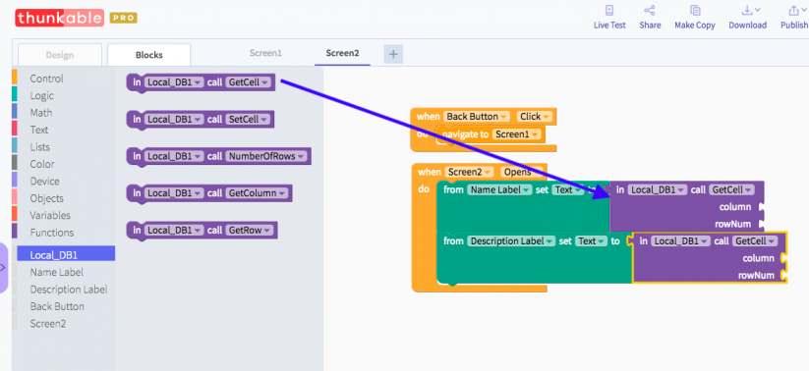This screenshot has height=371, width=809.
Task: Open GetCell dropdown on the highlighted workspace block
Action: 755,240
